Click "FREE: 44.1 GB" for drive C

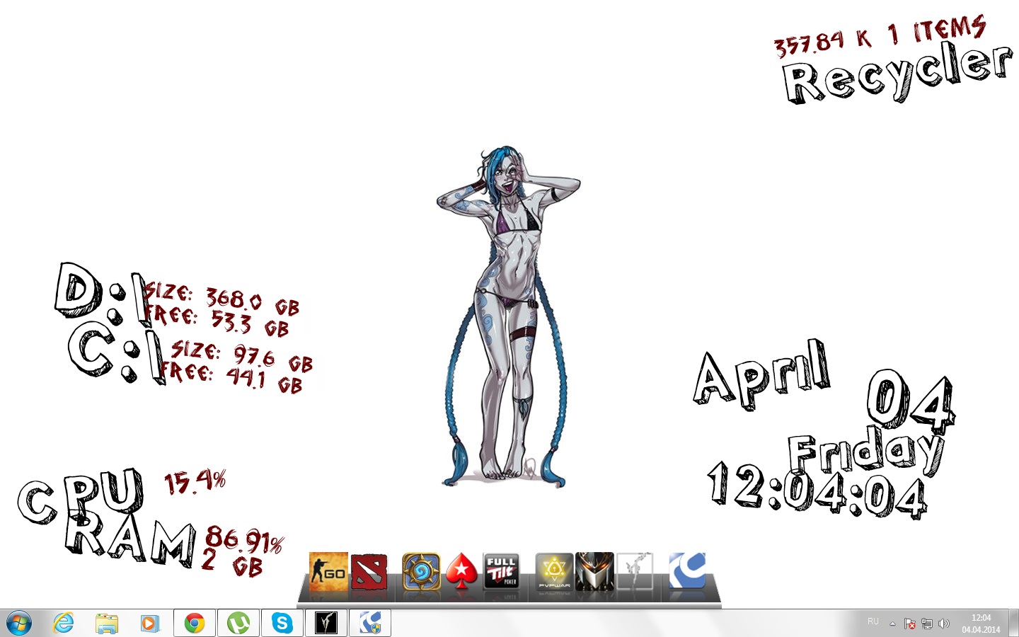point(231,377)
